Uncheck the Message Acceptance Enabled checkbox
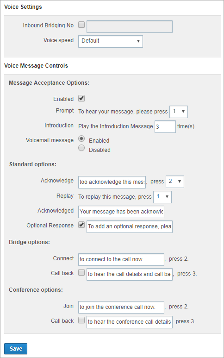This screenshot has width=224, height=358. click(81, 98)
